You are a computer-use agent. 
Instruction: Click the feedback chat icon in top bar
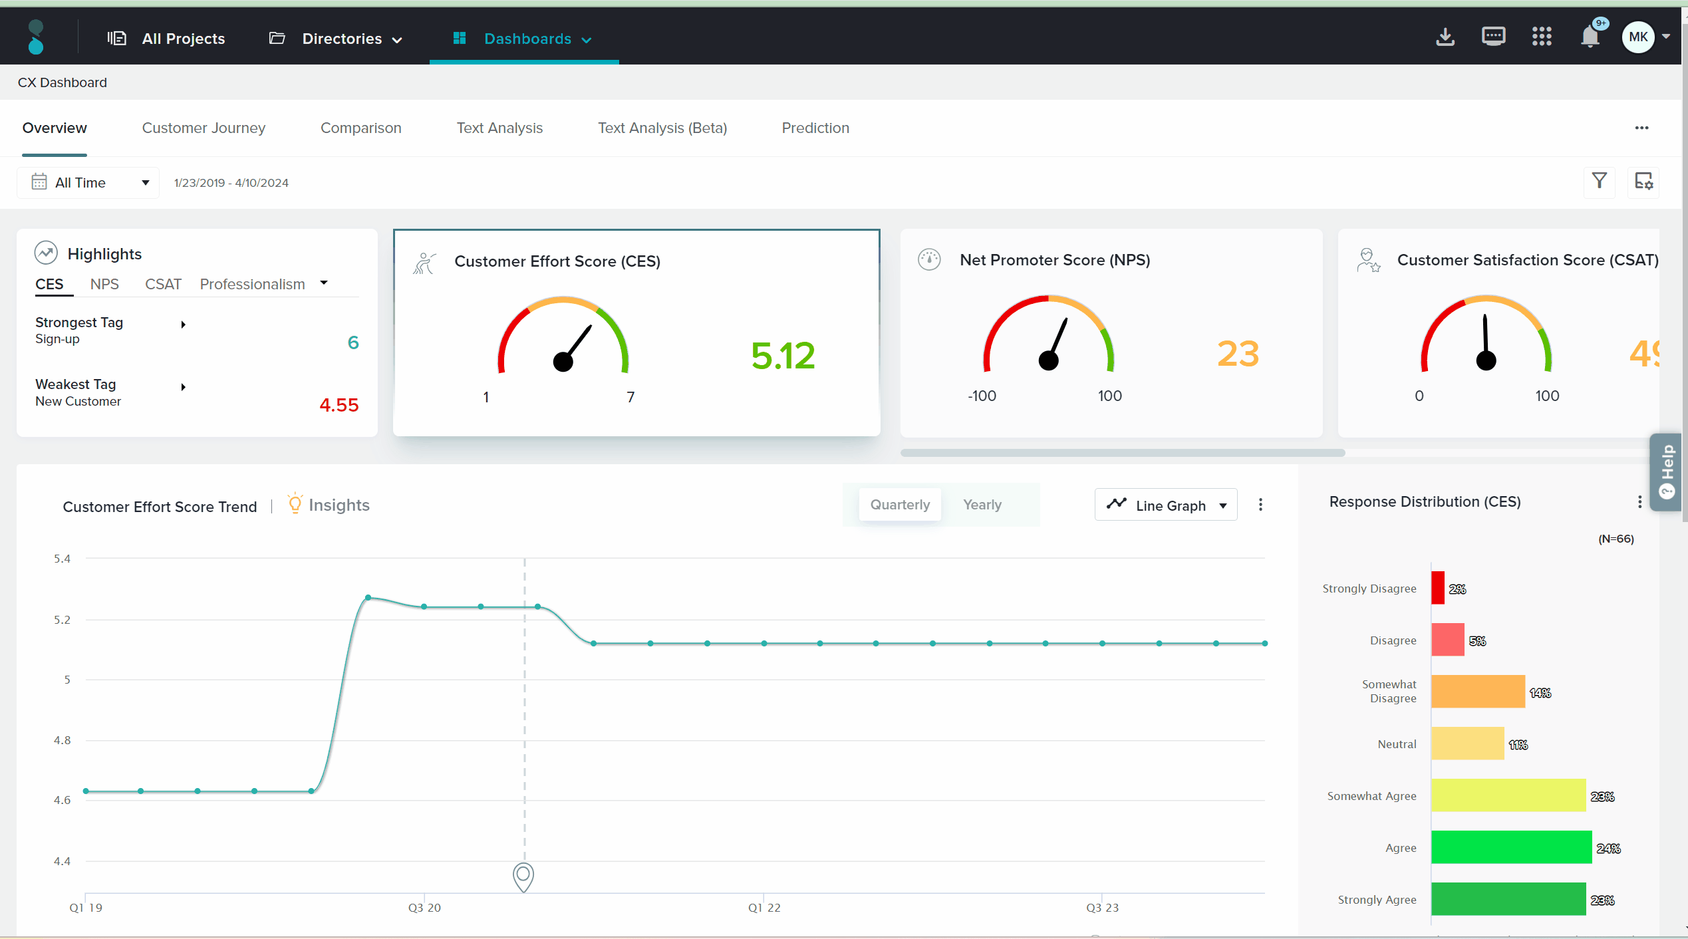(x=1494, y=37)
